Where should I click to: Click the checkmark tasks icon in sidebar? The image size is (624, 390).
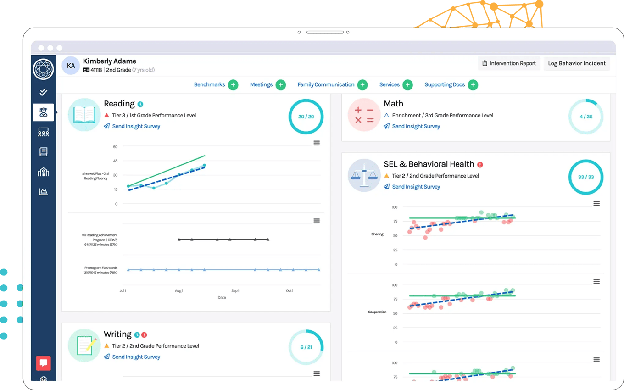[43, 92]
